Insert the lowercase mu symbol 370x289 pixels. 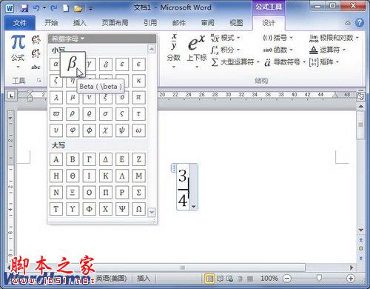[x=73, y=97]
